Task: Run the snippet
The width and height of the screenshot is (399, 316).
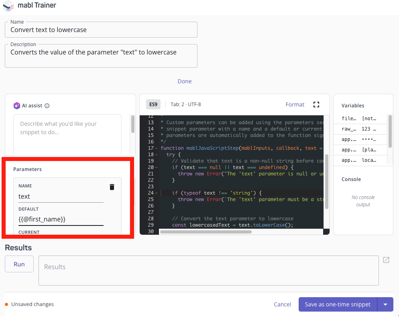Action: click(19, 264)
